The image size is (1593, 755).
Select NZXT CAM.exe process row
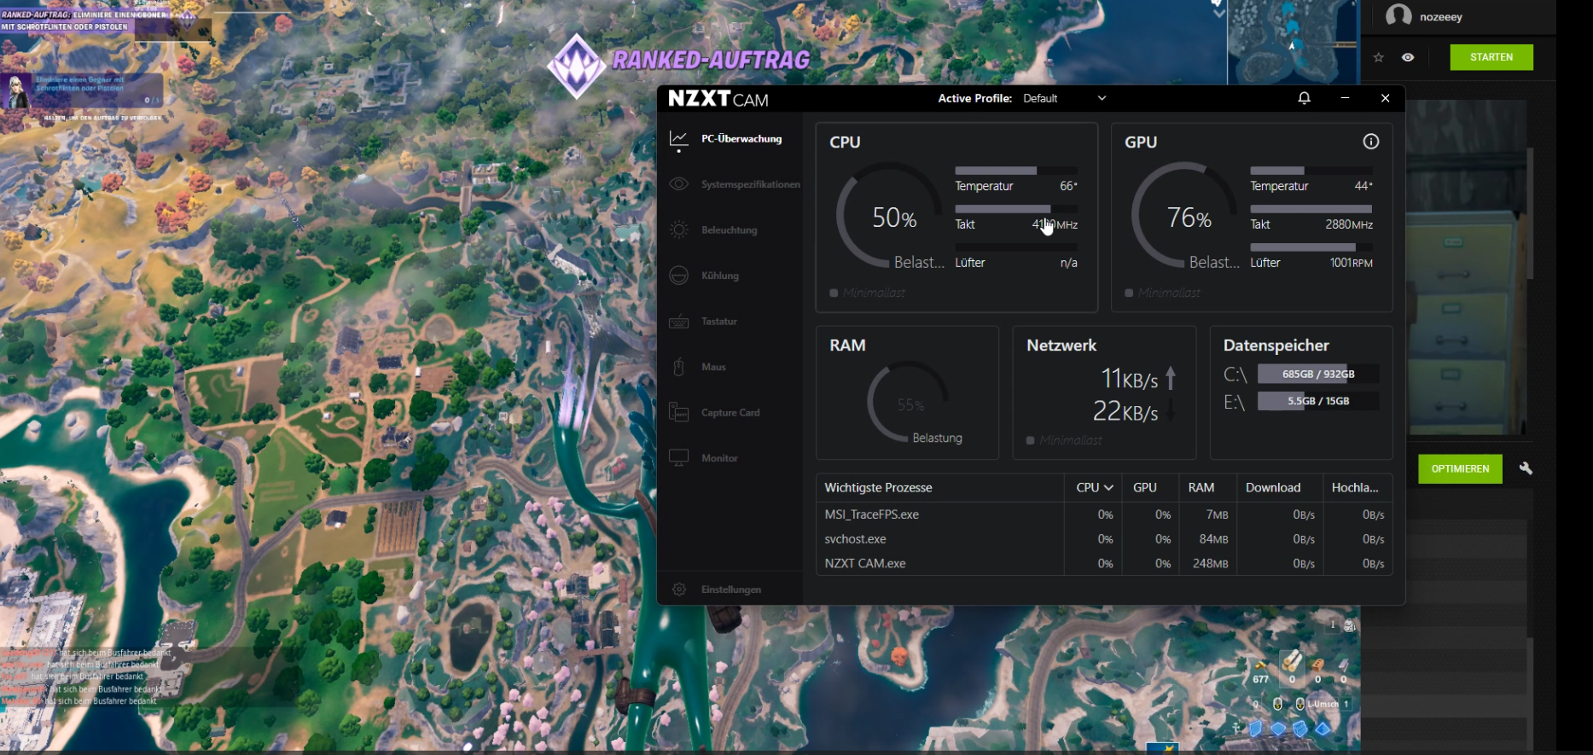coord(1104,564)
